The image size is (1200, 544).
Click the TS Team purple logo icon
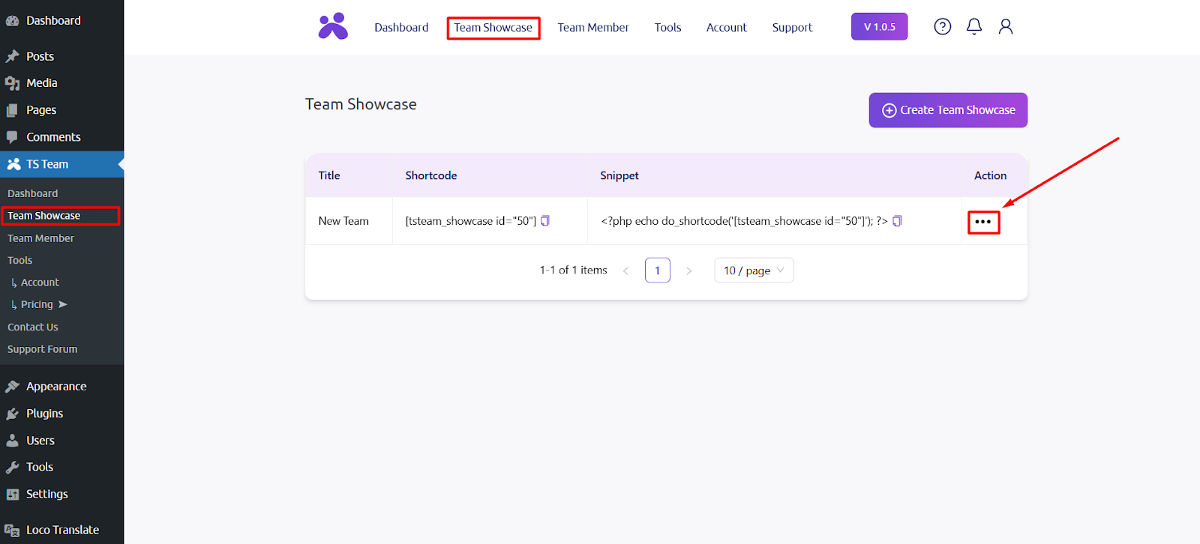333,26
